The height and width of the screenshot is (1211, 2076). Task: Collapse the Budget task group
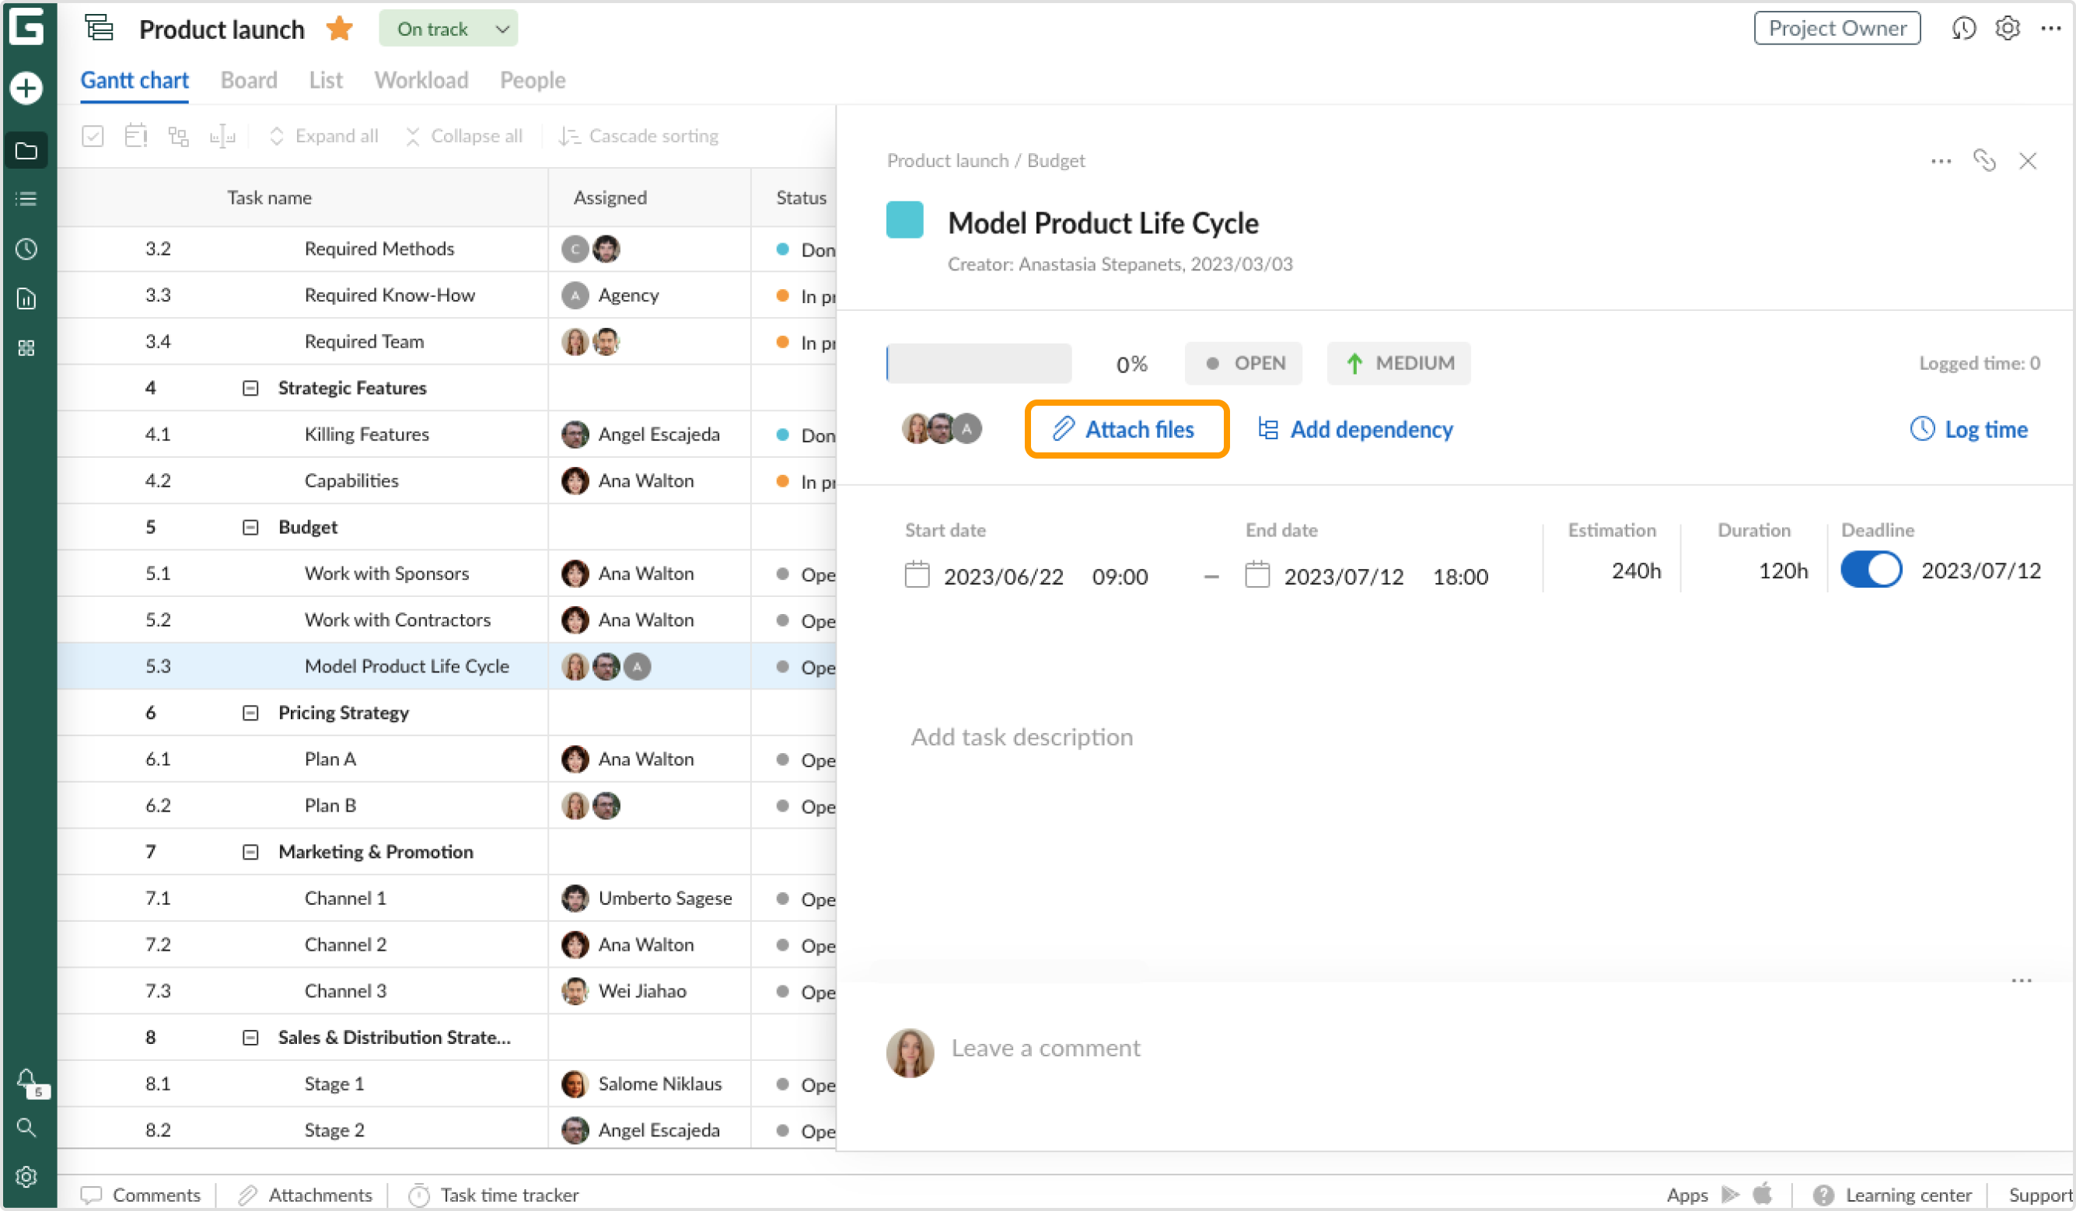[250, 527]
